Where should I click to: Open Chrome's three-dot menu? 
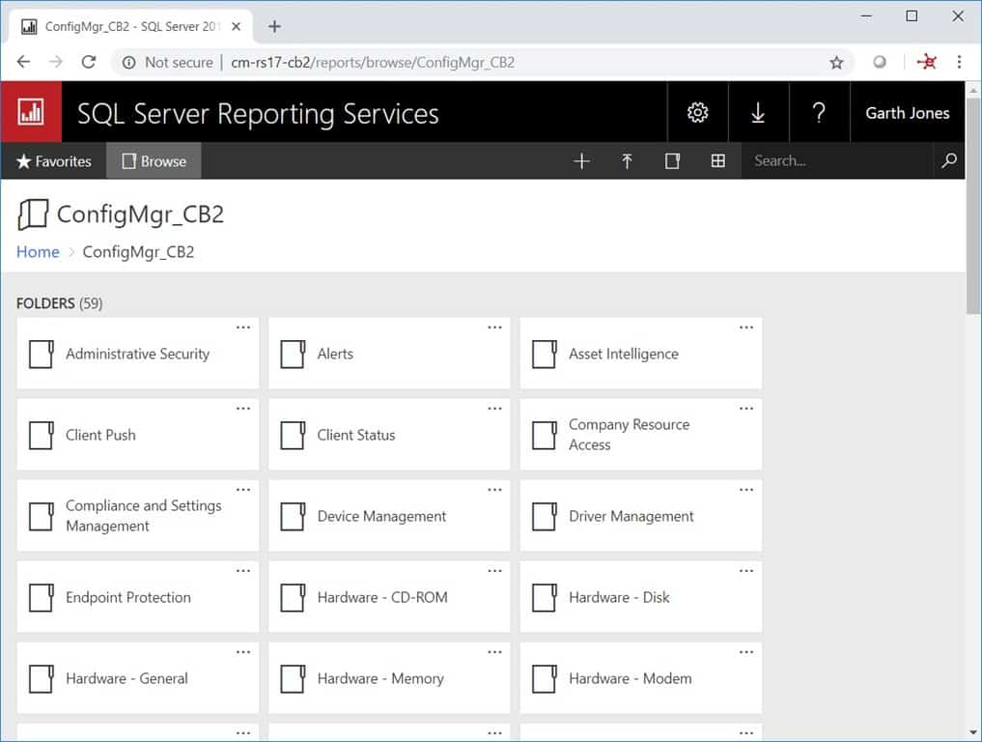[959, 62]
